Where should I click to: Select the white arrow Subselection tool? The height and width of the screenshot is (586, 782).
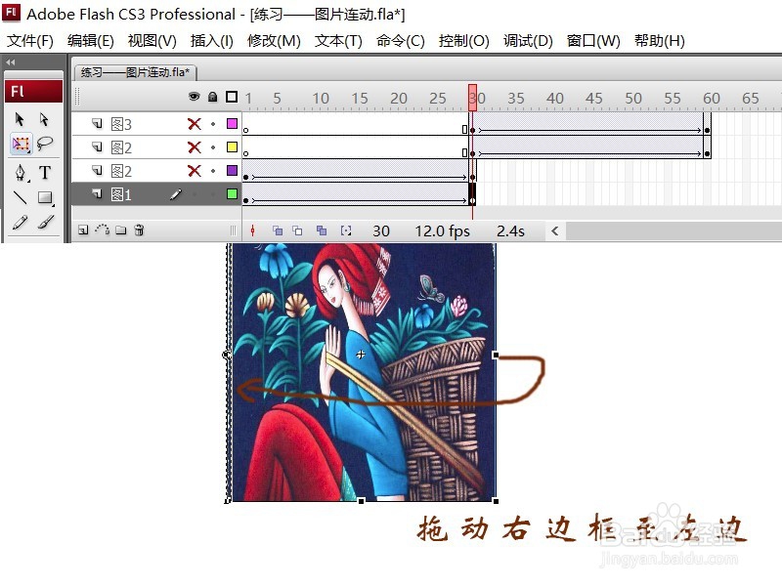click(x=44, y=119)
